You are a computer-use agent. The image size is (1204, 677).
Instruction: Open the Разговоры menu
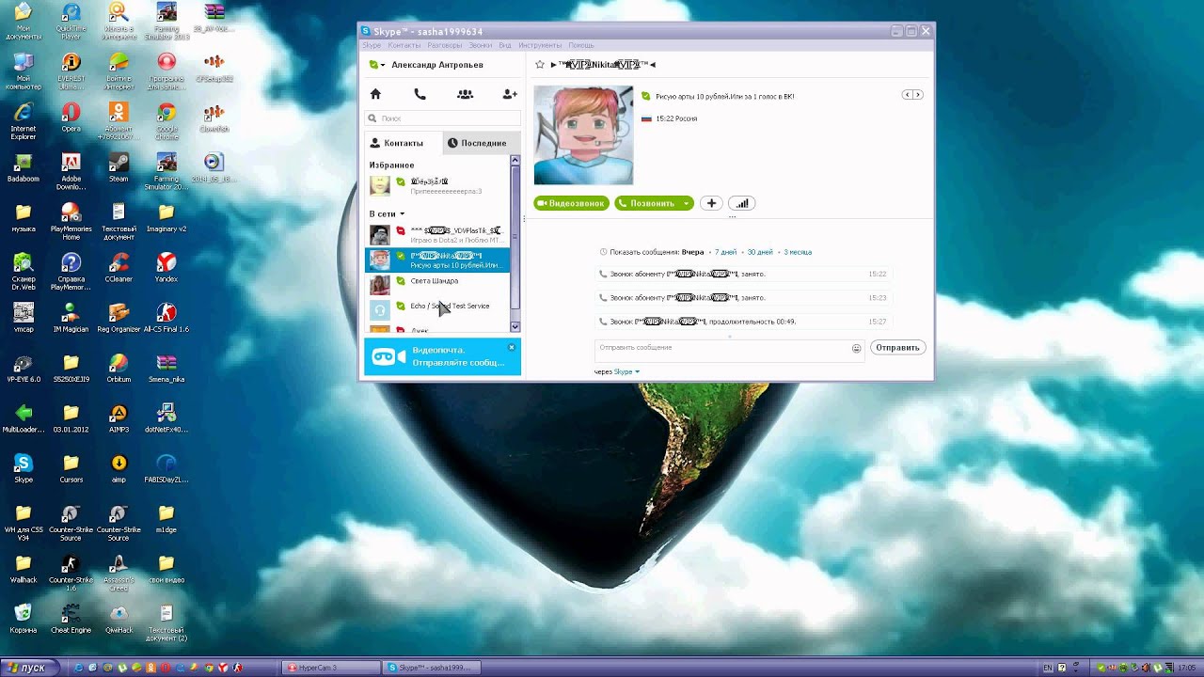pyautogui.click(x=445, y=45)
